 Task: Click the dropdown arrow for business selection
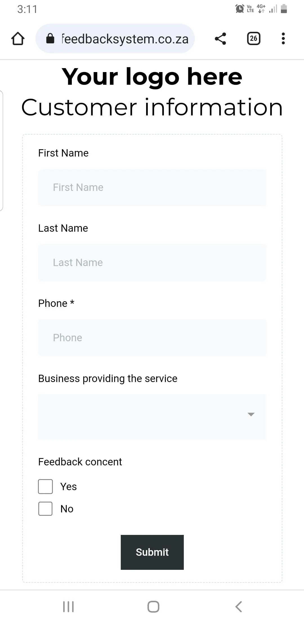pos(251,414)
